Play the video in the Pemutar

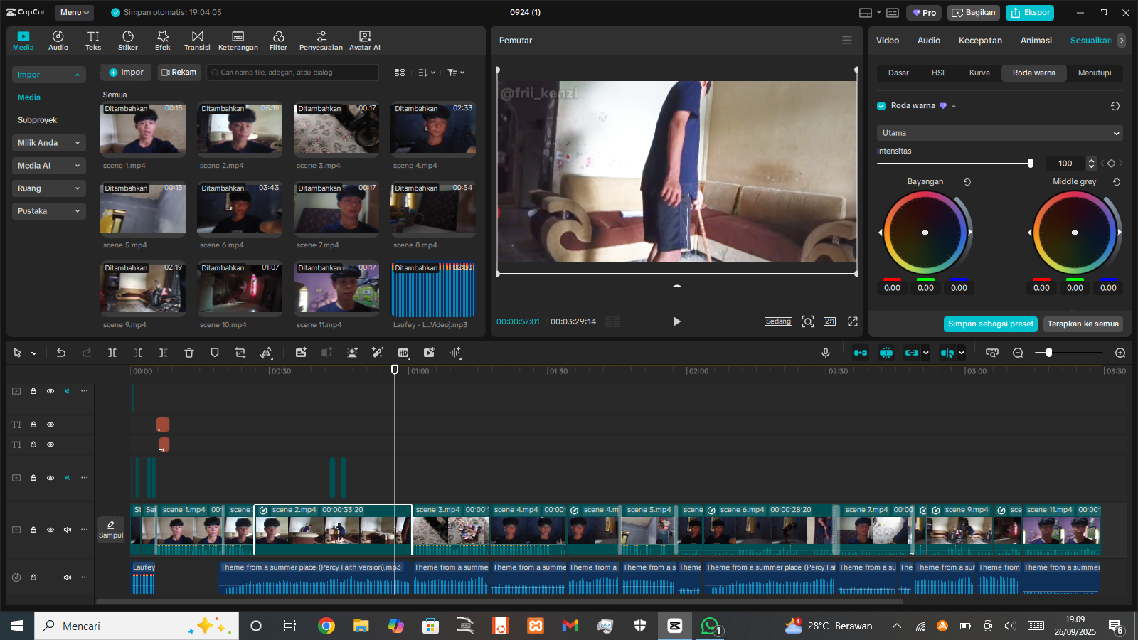pos(676,321)
